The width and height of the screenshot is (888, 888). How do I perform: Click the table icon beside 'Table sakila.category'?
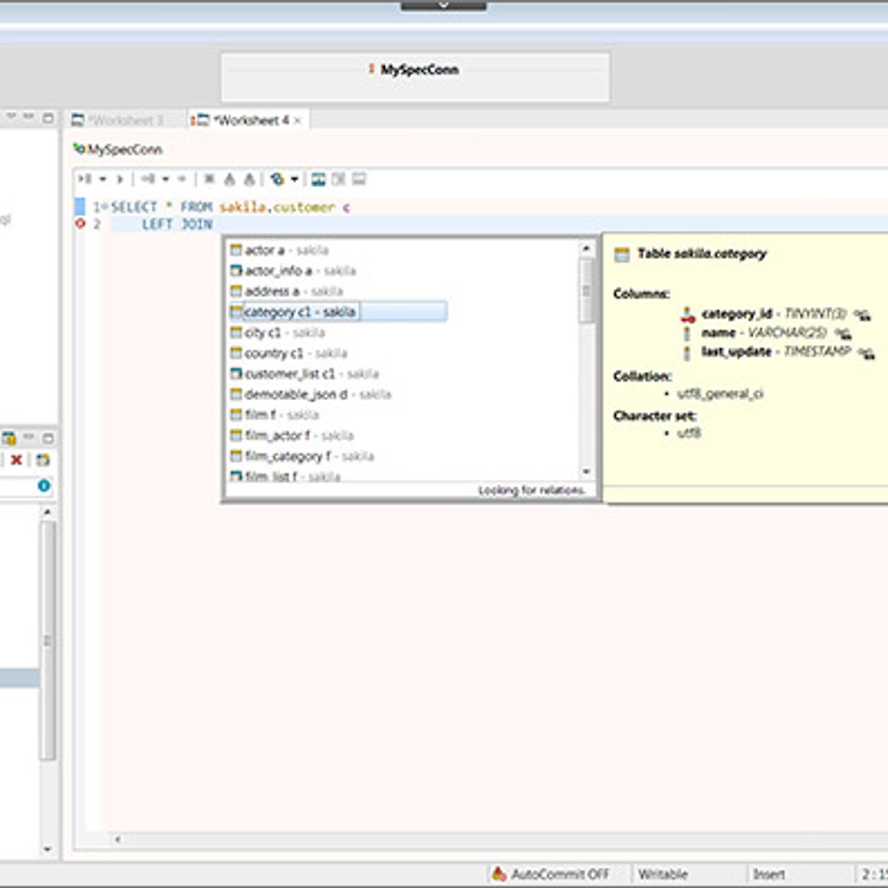pos(622,255)
